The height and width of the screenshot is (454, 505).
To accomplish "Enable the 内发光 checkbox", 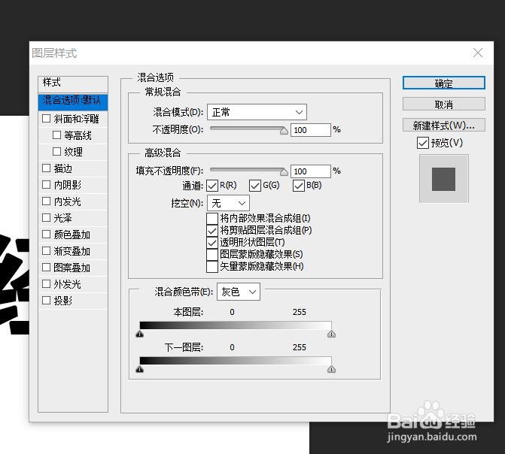I will 47,201.
